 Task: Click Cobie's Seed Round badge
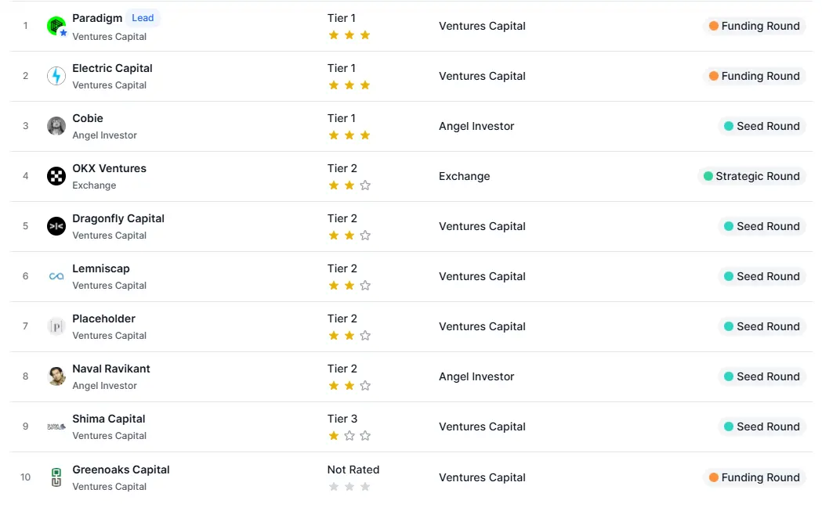click(762, 126)
